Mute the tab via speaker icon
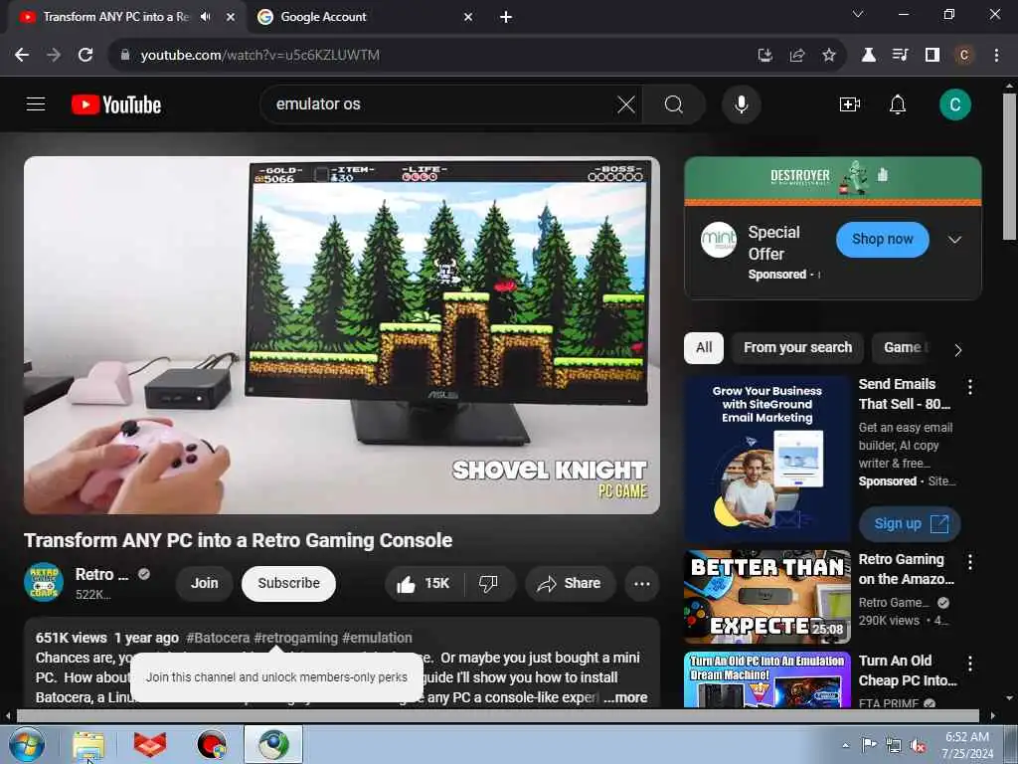The height and width of the screenshot is (764, 1018). click(x=206, y=17)
